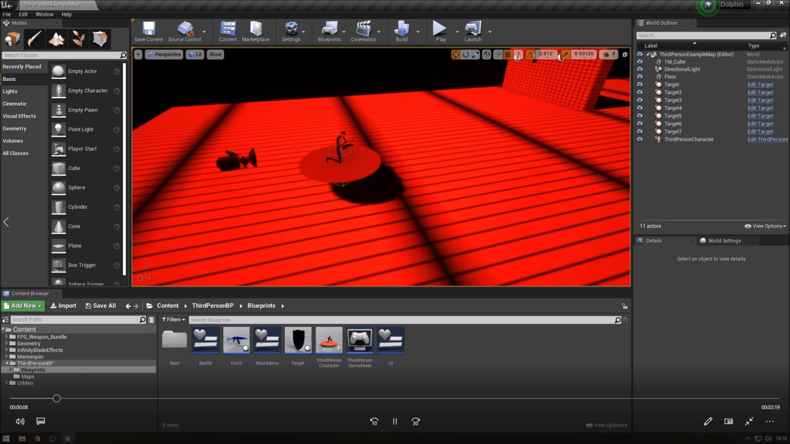Hide the DirectionalLight actor using its eye icon
790x444 pixels.
(x=640, y=69)
